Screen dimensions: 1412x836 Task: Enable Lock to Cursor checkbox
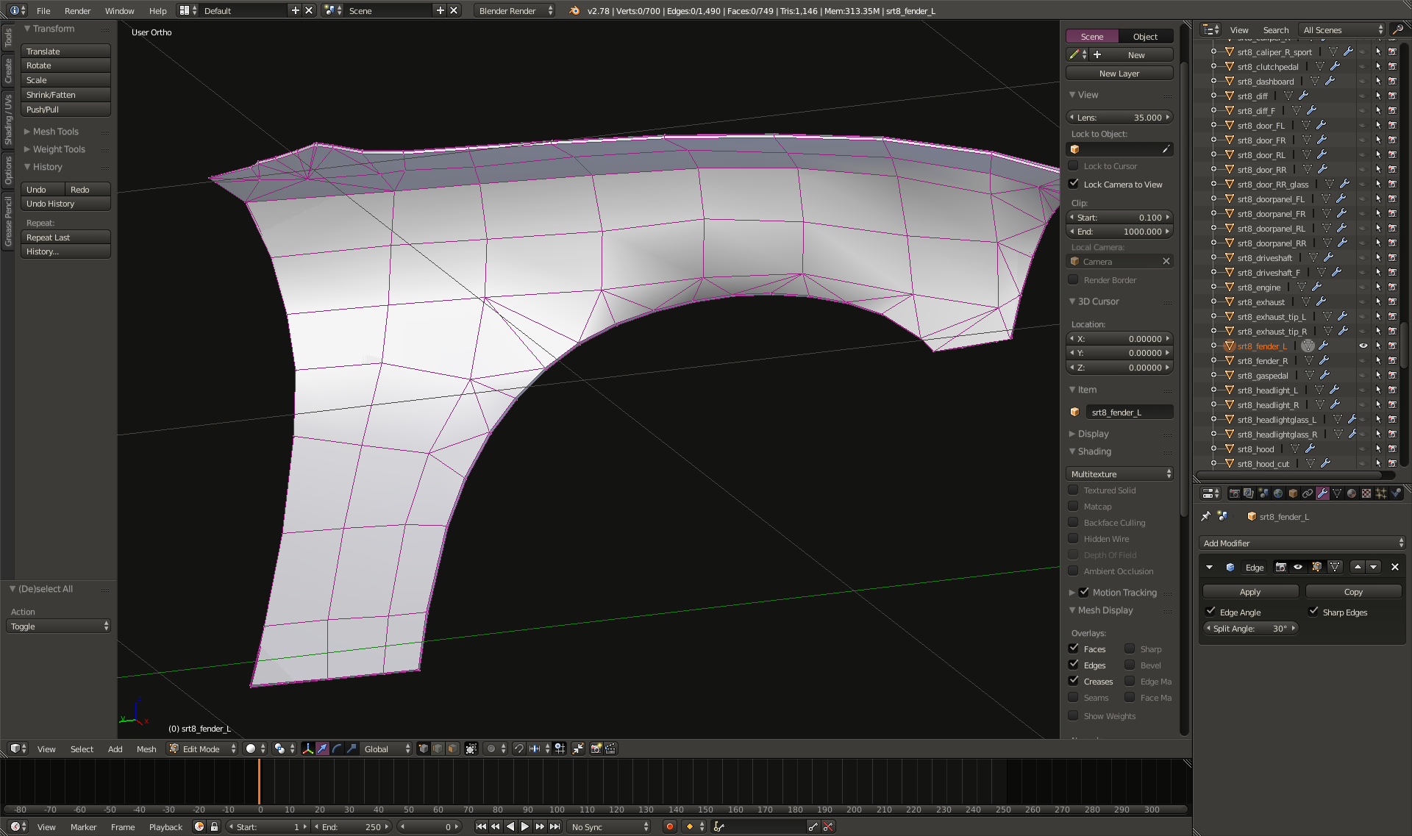point(1073,166)
